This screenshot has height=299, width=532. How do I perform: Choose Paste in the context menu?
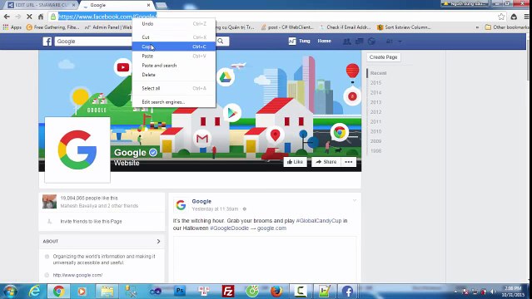[x=174, y=56]
